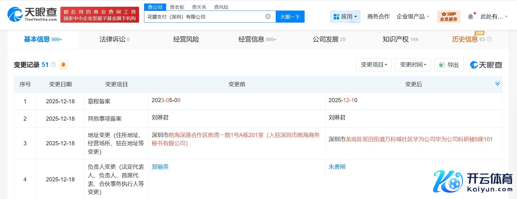Open 朱勇刚 person link
The width and height of the screenshot is (517, 199).
(x=337, y=167)
